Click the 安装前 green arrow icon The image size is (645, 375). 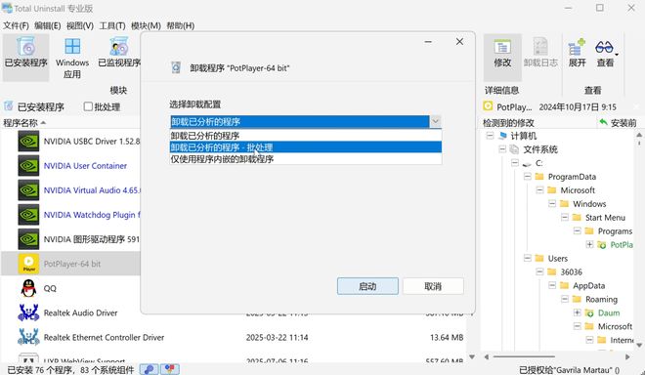(603, 122)
